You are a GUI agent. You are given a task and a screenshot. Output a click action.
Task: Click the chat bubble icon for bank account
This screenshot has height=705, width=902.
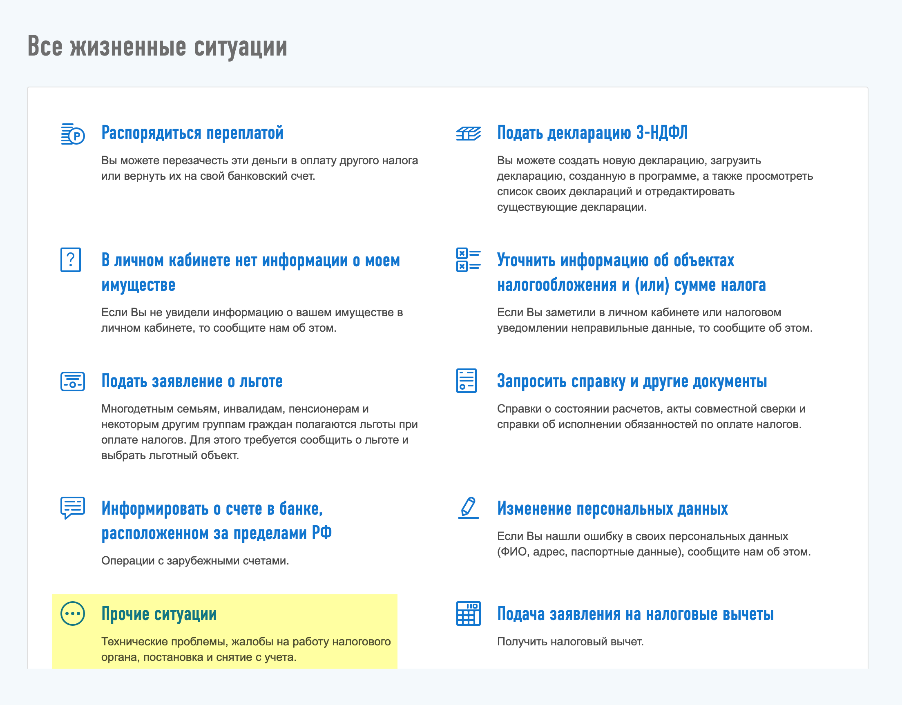coord(73,508)
